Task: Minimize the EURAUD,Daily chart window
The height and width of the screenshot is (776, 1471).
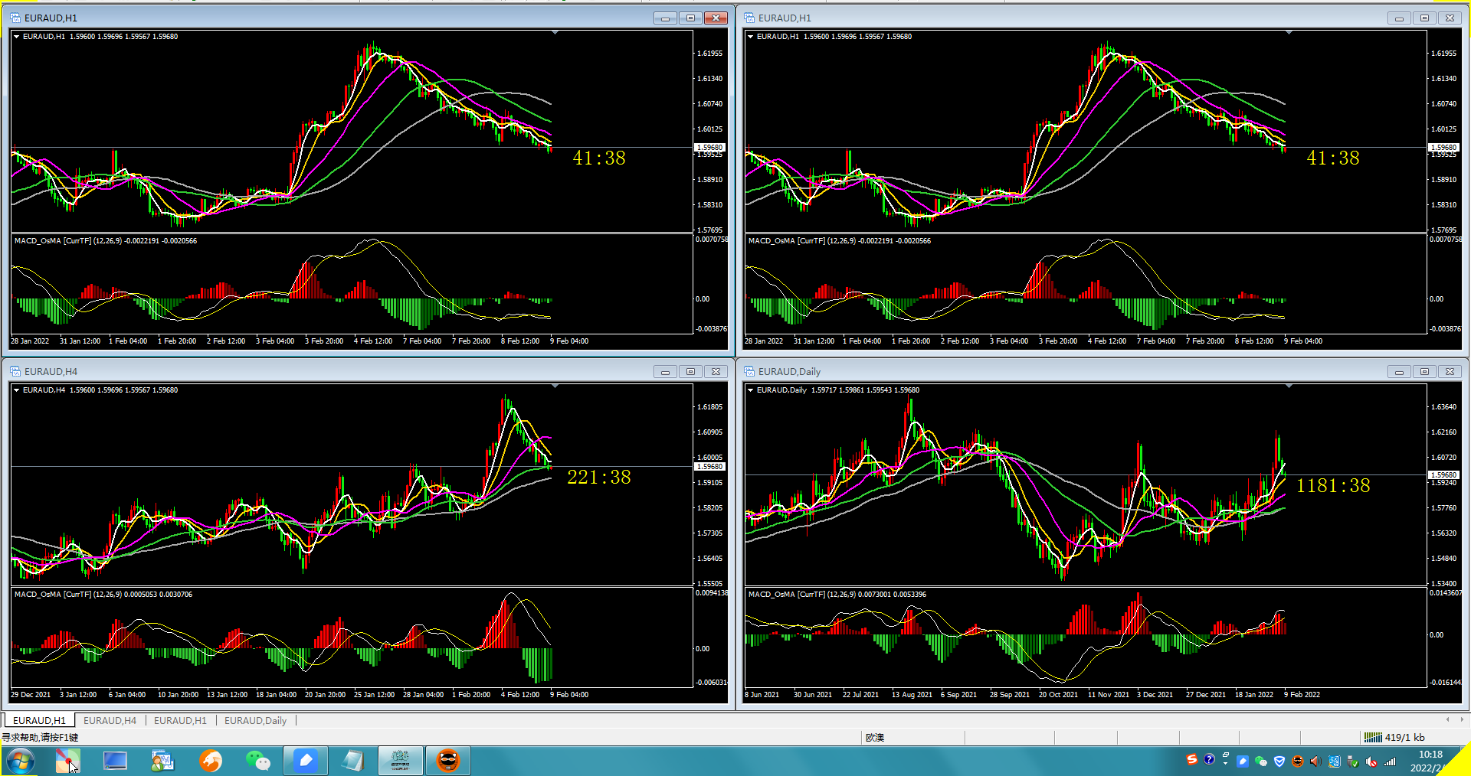Action: pos(1399,371)
